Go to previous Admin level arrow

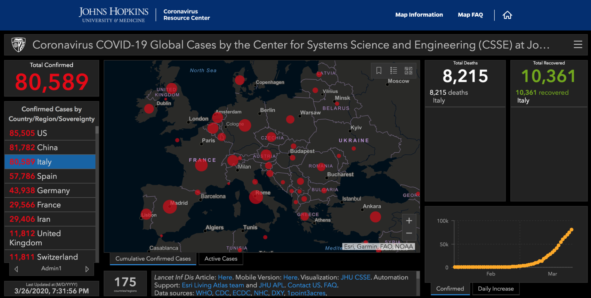click(x=16, y=269)
